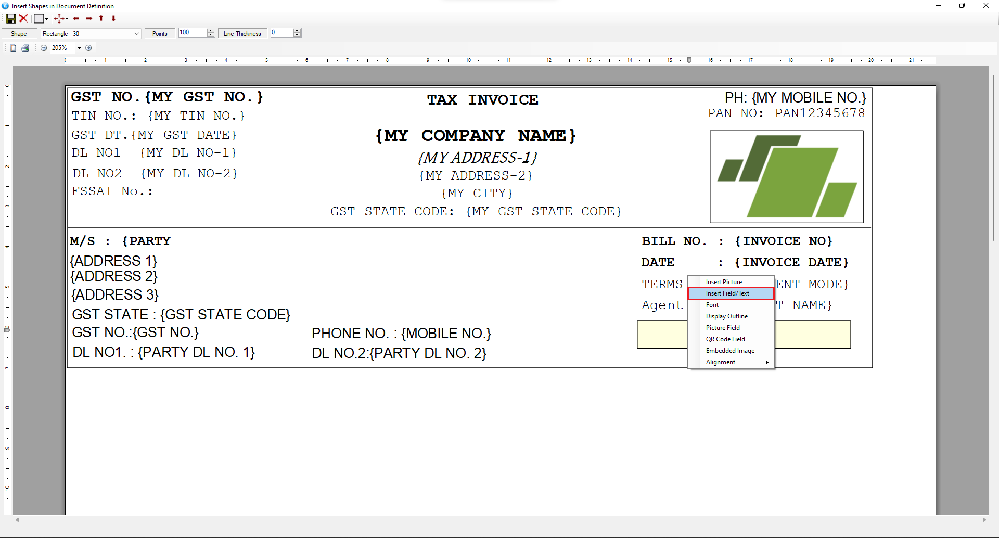Open the Rectangle - 30 shape dropdown
Image resolution: width=999 pixels, height=538 pixels.
(x=136, y=34)
